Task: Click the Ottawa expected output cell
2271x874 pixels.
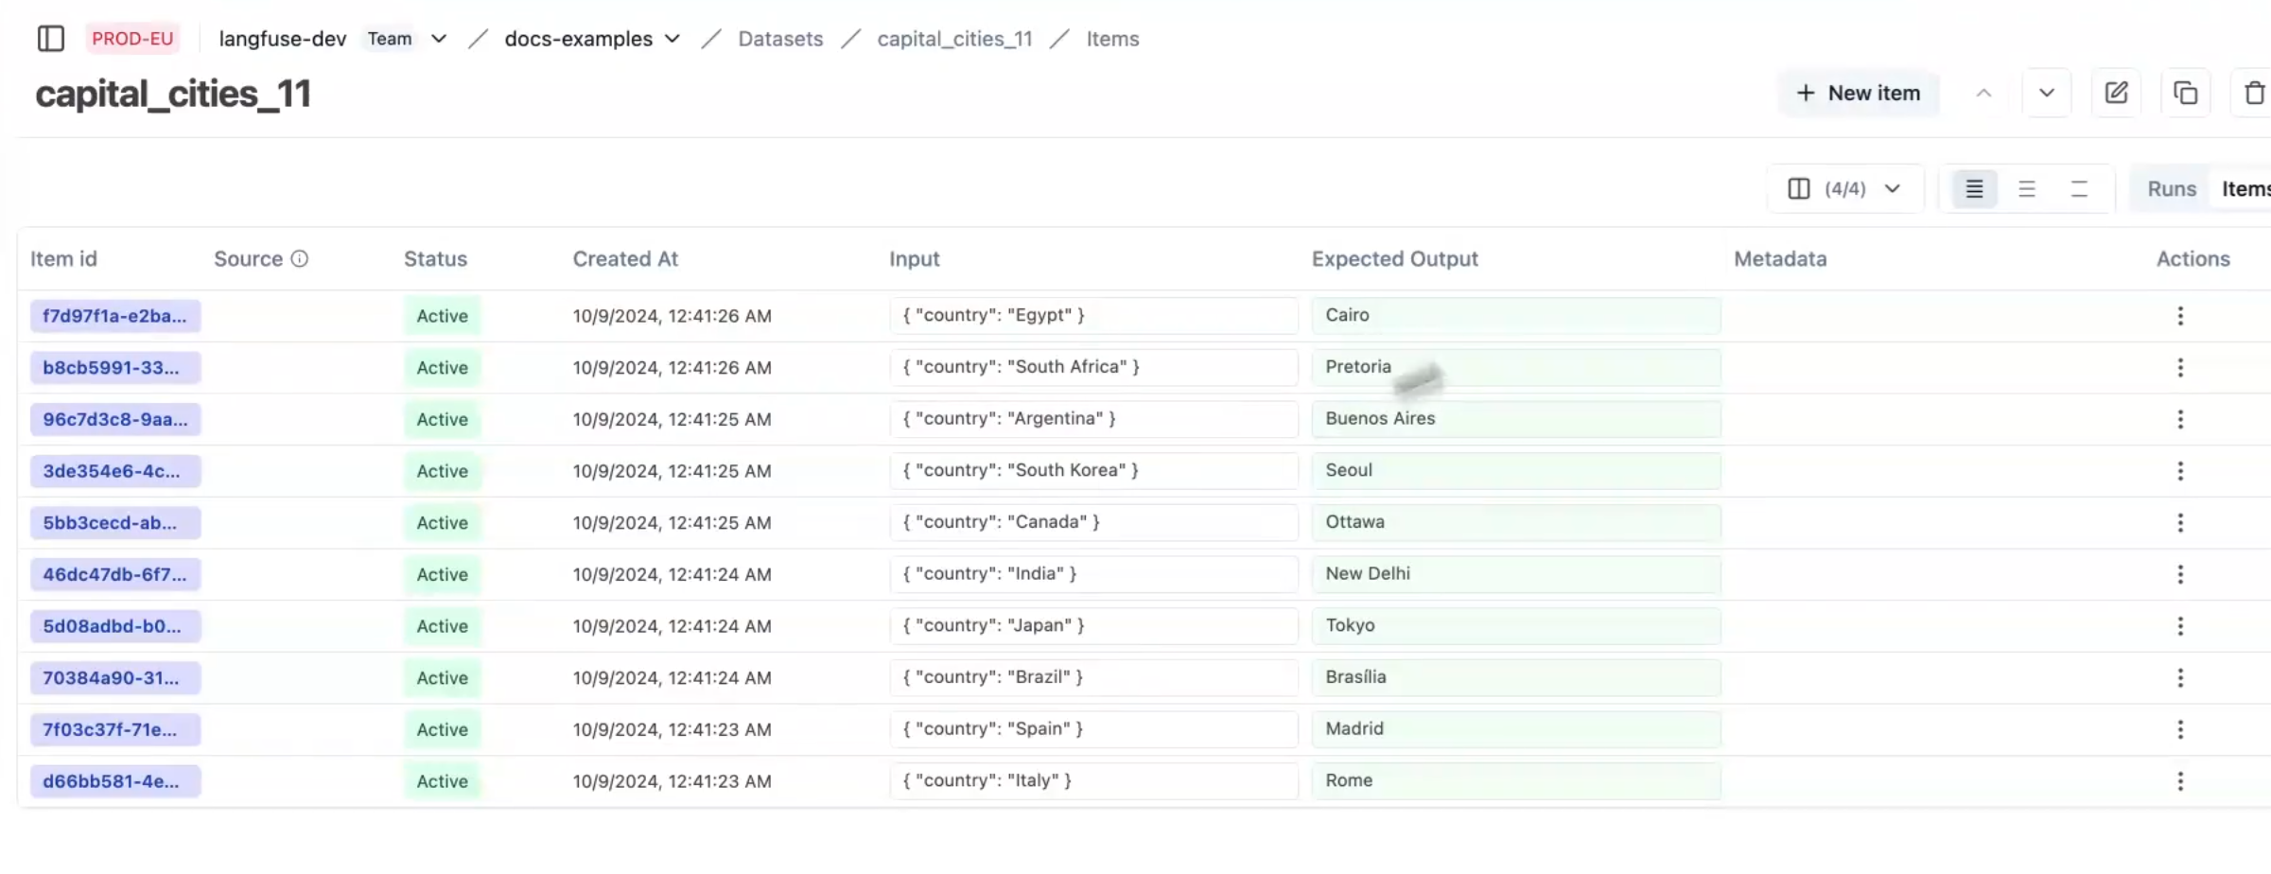Action: tap(1516, 522)
